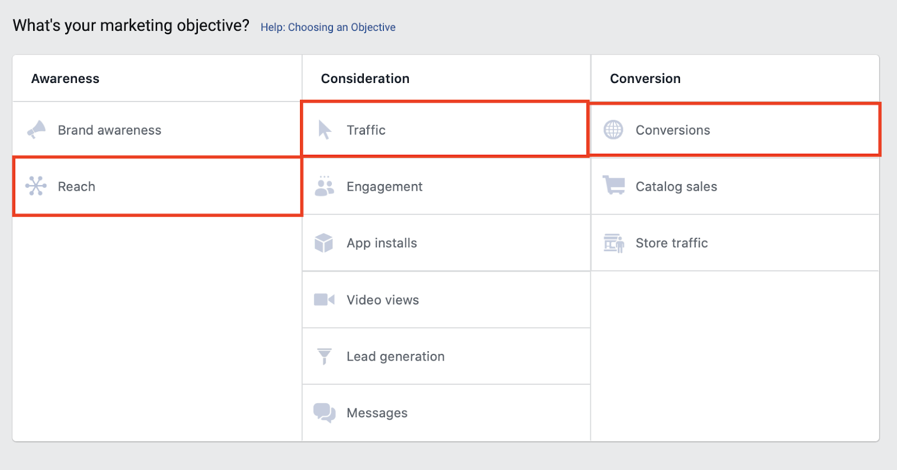Choose the Reach objective label

[77, 187]
